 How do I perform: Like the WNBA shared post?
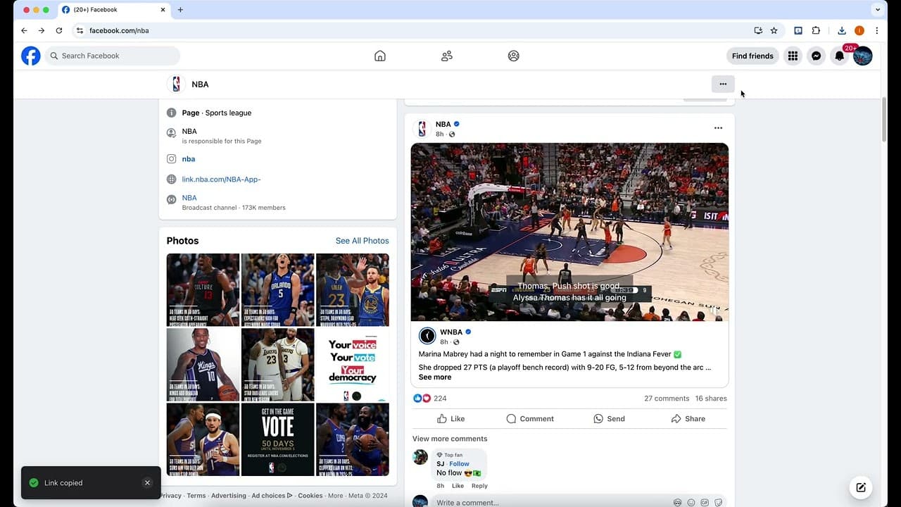[x=450, y=418]
